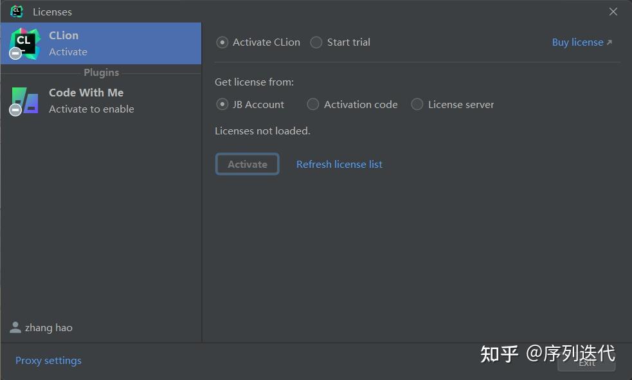Click the Plugins section header

[x=101, y=73]
